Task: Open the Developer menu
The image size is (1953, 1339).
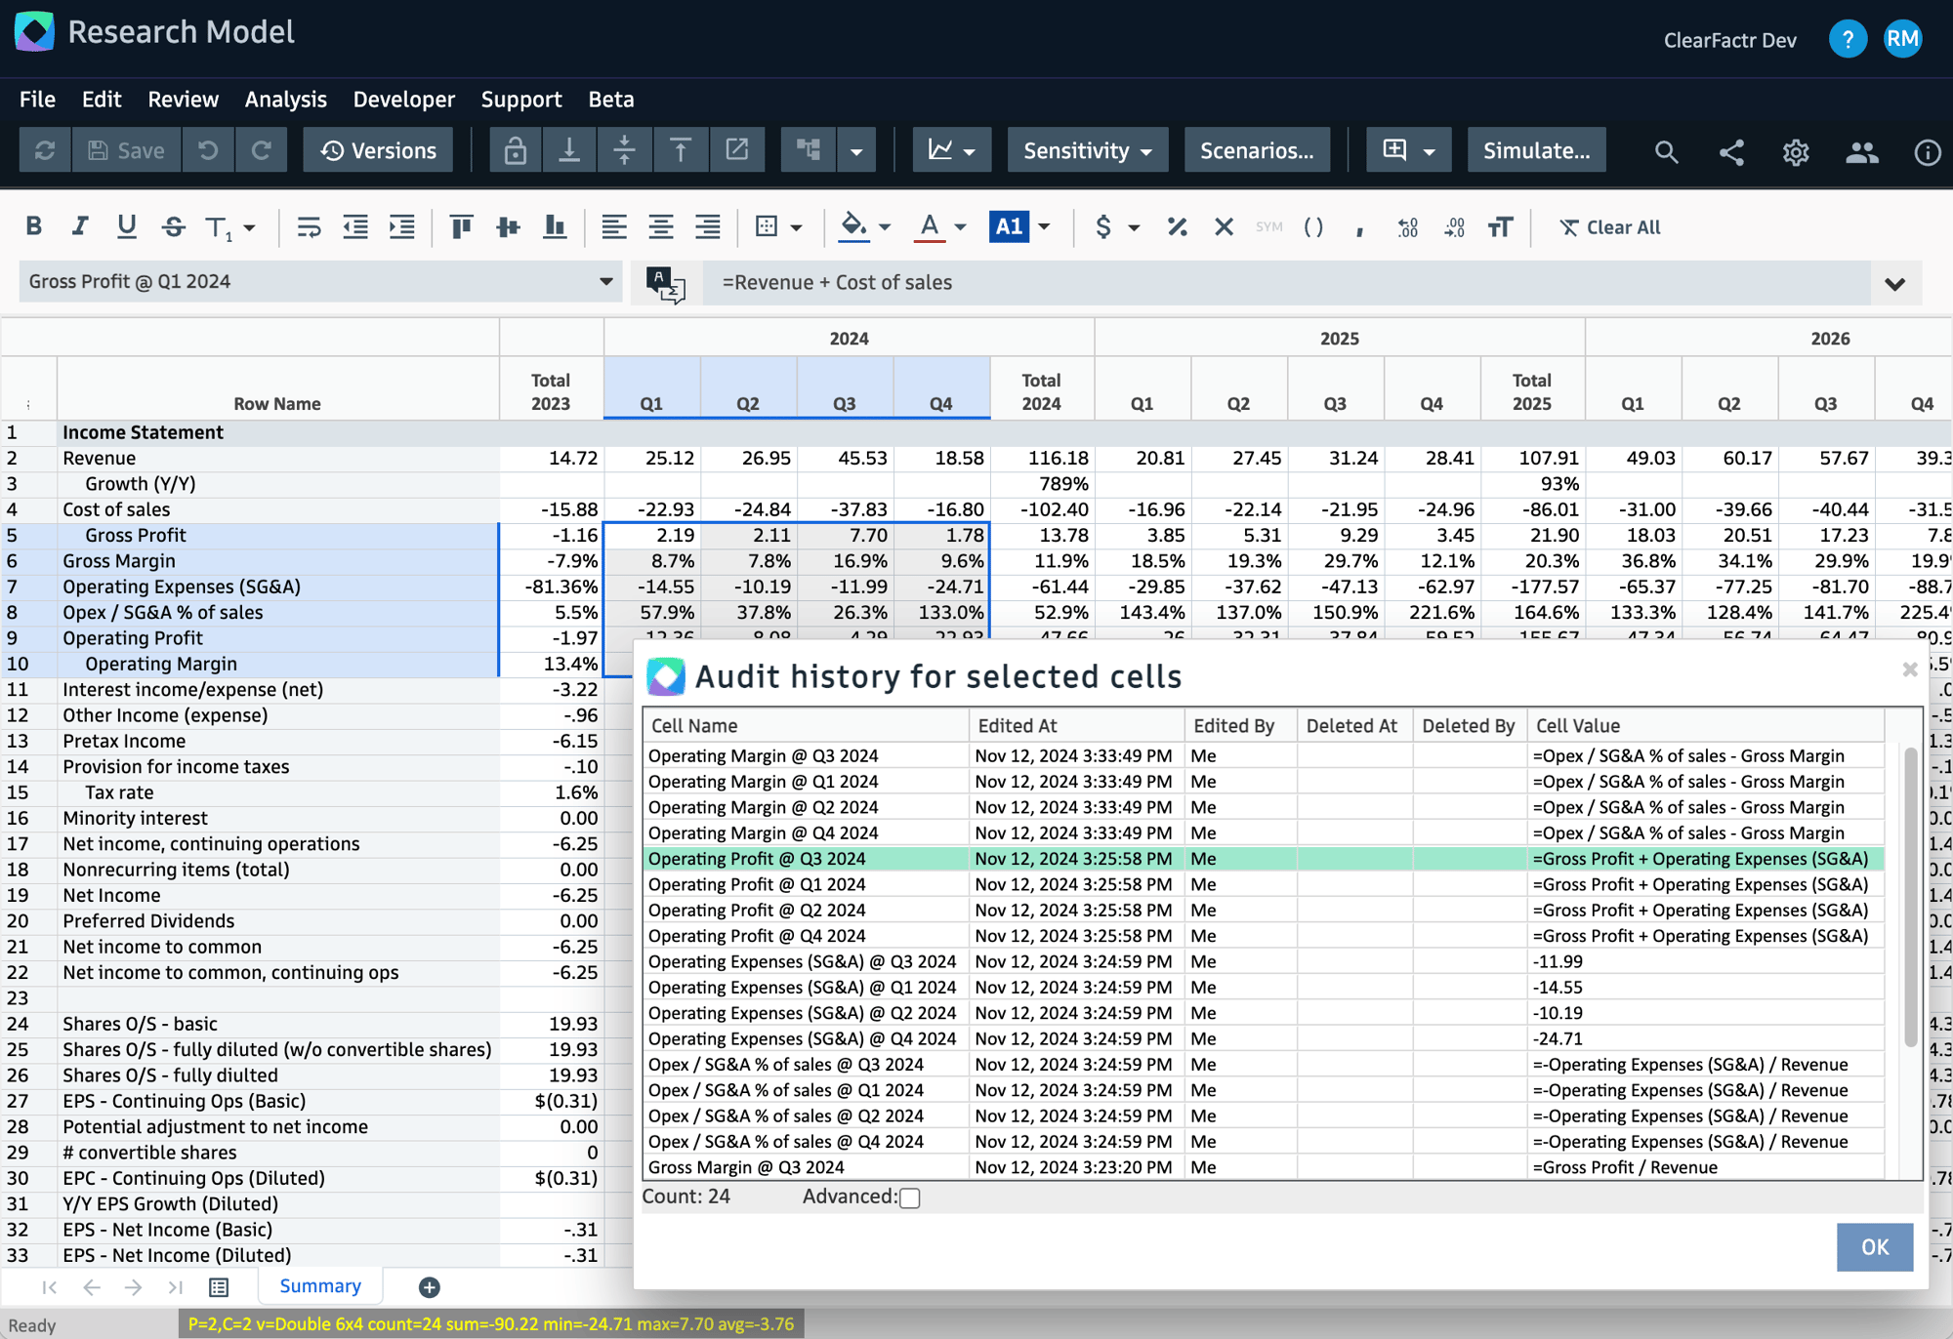Action: point(403,100)
